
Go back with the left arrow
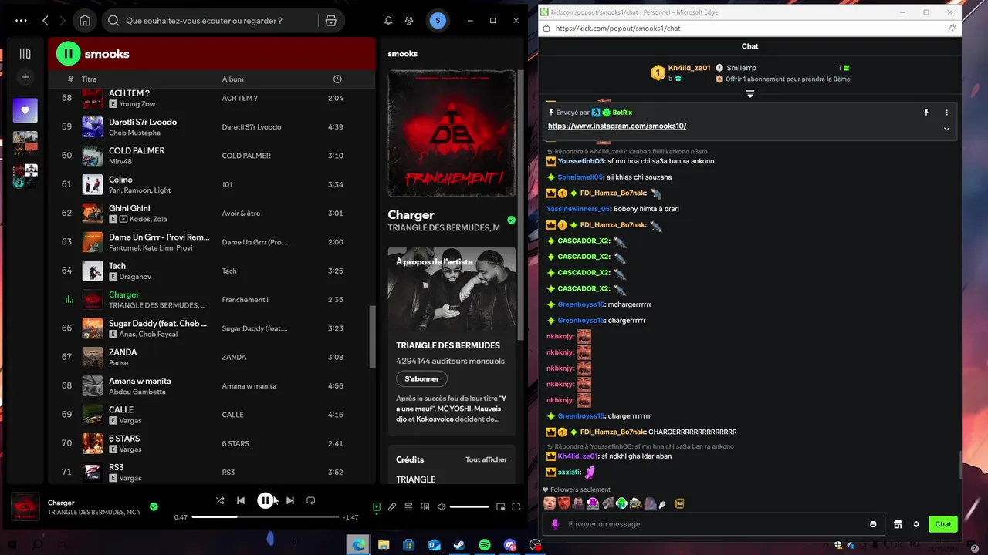point(46,21)
